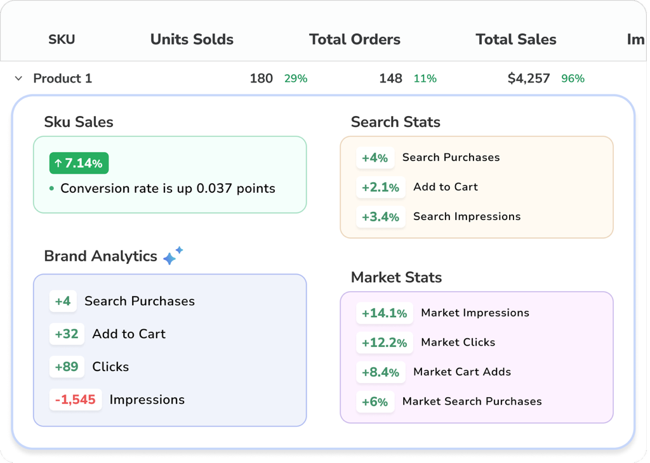Sort by Units Solds column header
650x463 pixels.
tap(192, 39)
